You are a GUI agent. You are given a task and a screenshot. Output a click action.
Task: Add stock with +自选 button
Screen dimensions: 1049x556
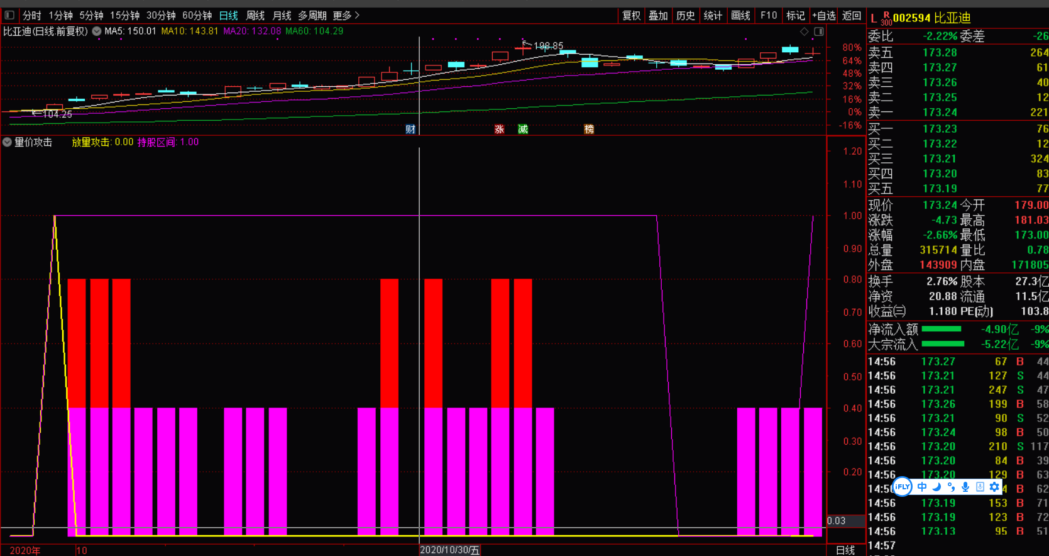click(823, 16)
